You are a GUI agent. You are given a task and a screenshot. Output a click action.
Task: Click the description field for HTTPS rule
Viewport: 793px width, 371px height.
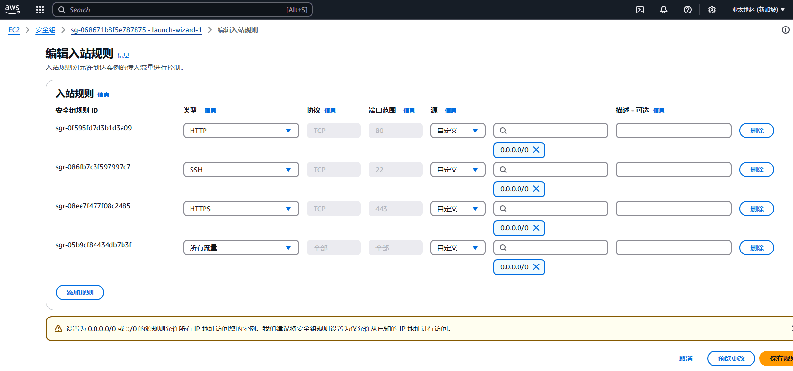674,209
